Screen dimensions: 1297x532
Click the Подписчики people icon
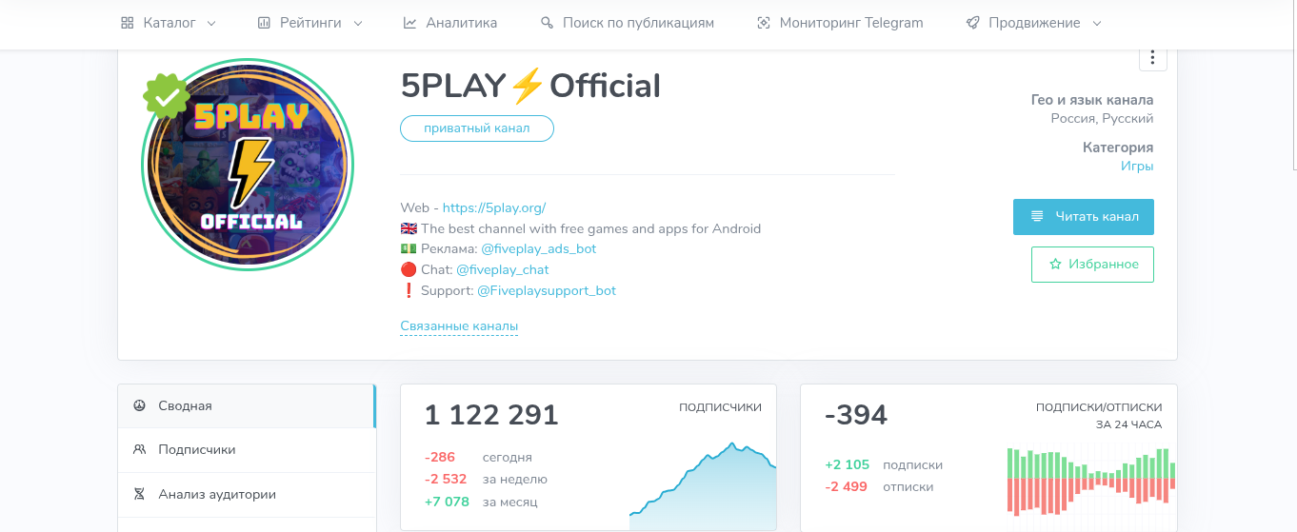click(x=139, y=449)
